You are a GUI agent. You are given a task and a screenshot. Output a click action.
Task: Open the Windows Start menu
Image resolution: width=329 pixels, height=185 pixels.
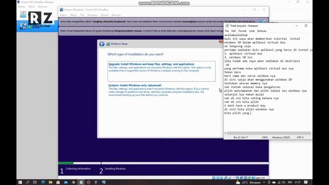point(20,182)
